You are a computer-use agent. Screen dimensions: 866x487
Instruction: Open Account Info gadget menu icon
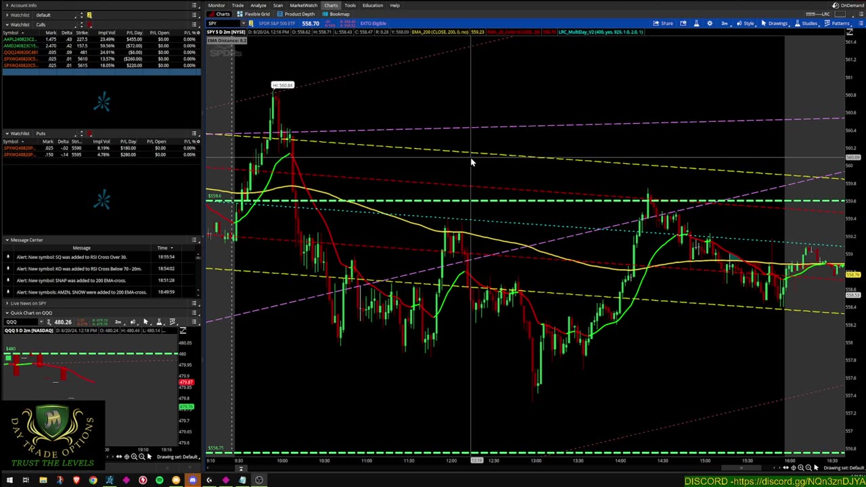point(194,5)
